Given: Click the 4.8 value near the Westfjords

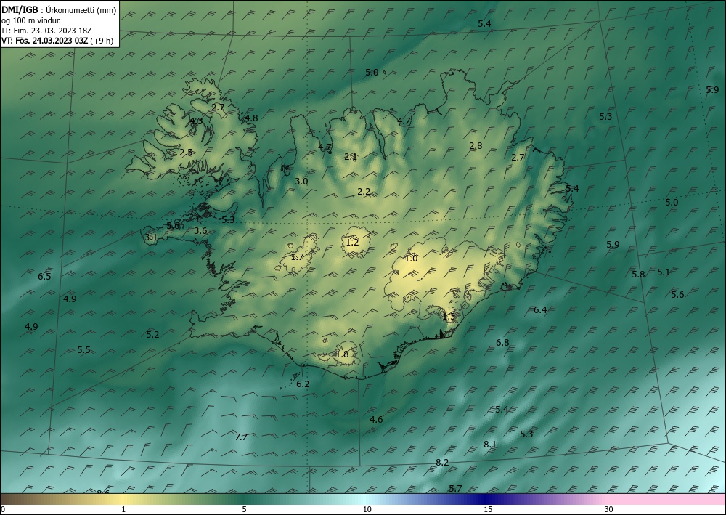Looking at the screenshot, I should (251, 118).
